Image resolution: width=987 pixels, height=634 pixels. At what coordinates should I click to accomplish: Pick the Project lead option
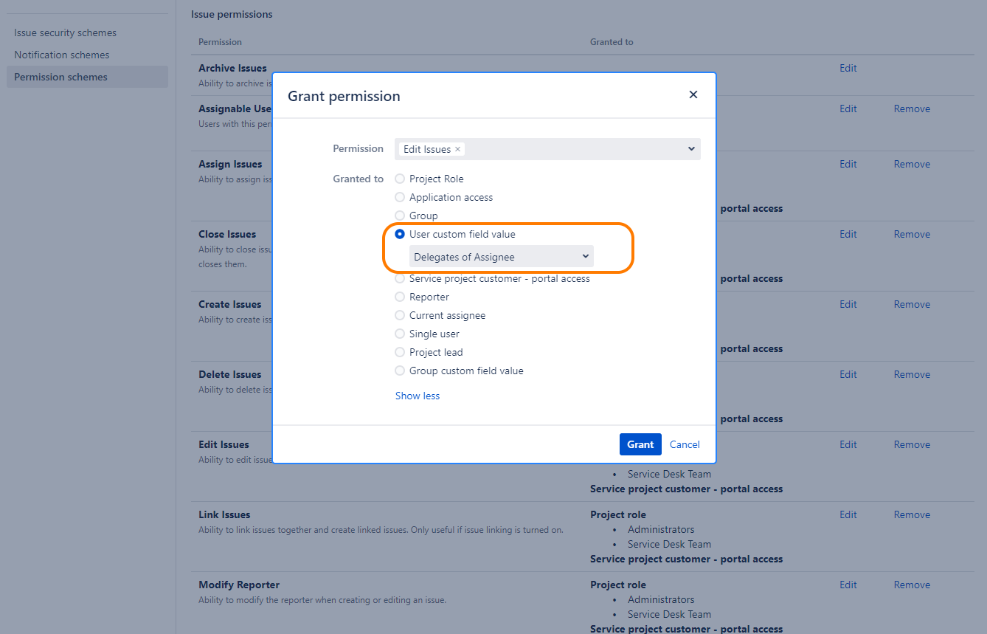pyautogui.click(x=400, y=352)
